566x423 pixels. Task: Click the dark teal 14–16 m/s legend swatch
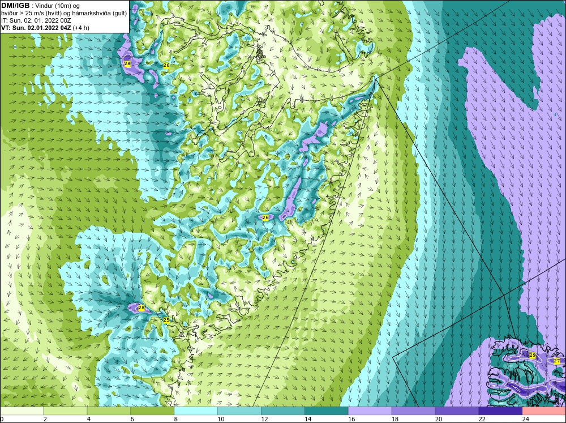pos(326,411)
